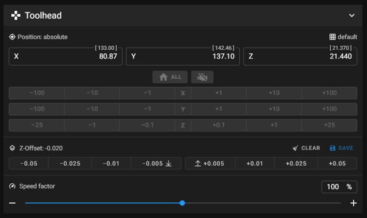Move Z axis by +25

[329, 125]
